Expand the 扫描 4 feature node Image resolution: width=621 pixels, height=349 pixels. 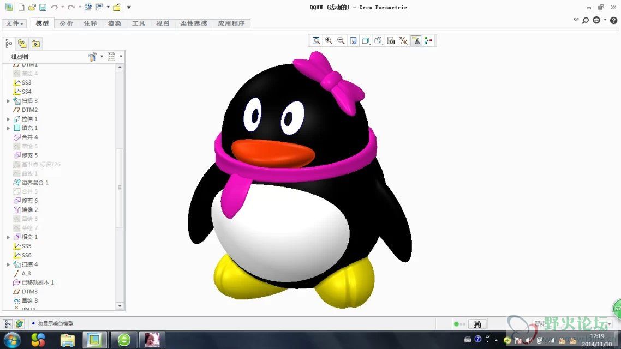pyautogui.click(x=8, y=264)
